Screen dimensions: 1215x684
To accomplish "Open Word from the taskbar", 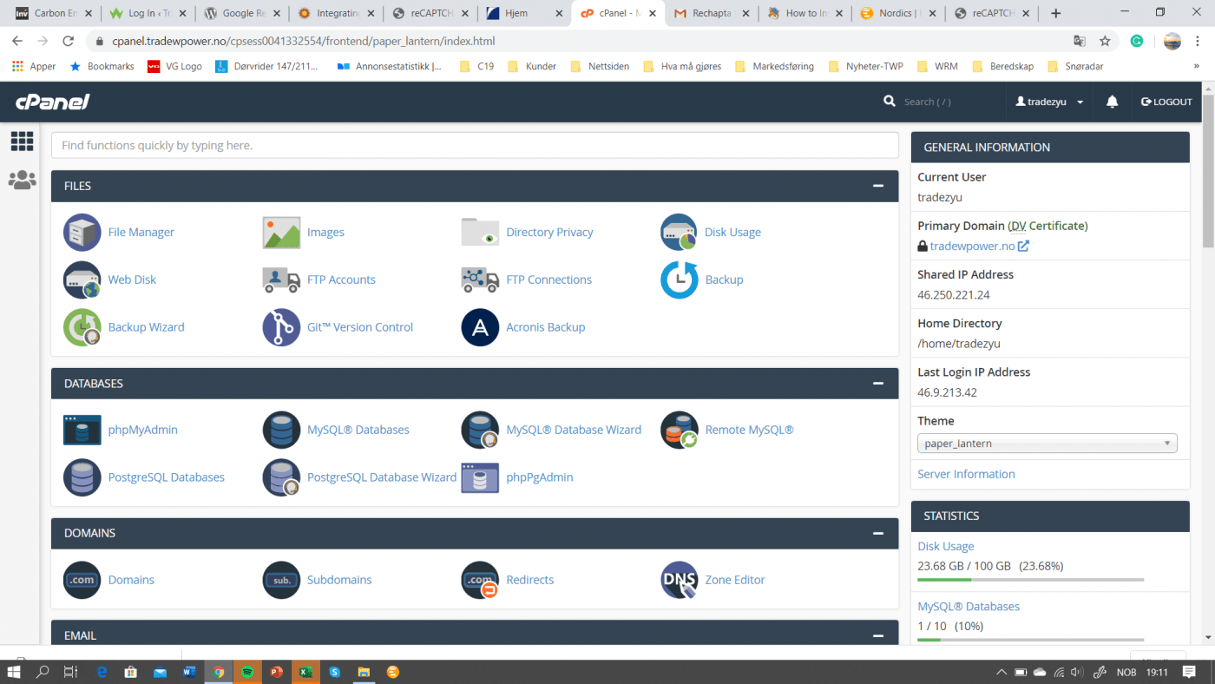I will 189,672.
